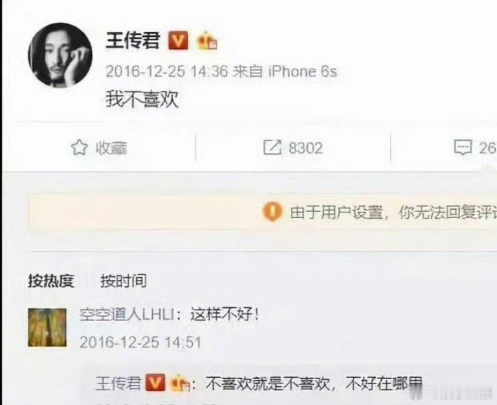The image size is (497, 405).
Task: Click the 8302 repost count
Action: (x=305, y=148)
